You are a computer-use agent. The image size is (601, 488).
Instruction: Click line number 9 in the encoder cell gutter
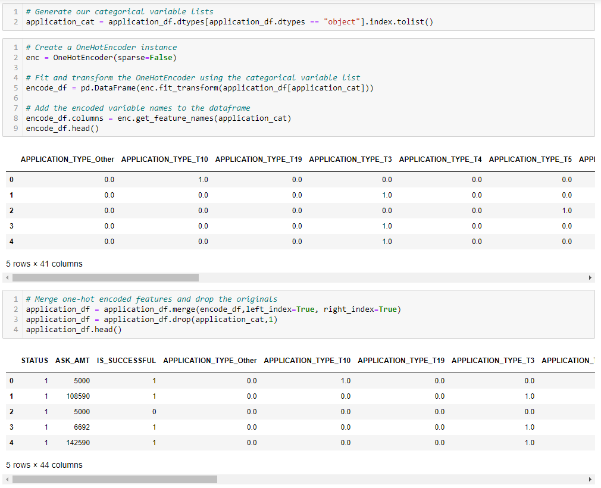point(15,129)
